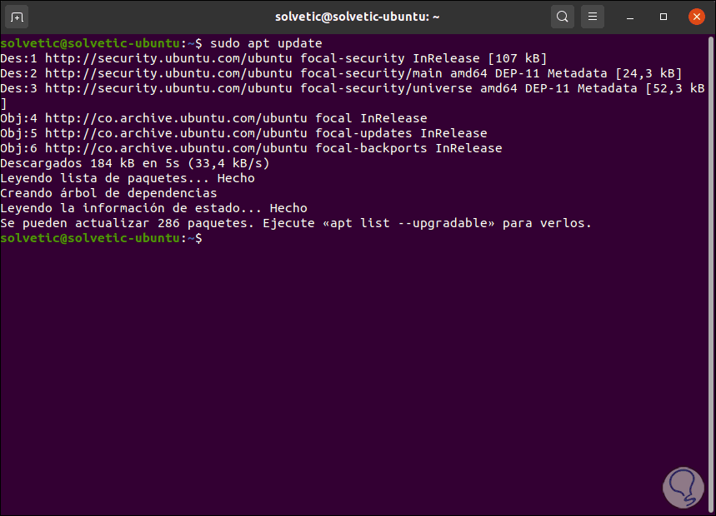Click the 'Se pueden actualizar 286 paquetes' line
The image size is (716, 516).
click(296, 223)
